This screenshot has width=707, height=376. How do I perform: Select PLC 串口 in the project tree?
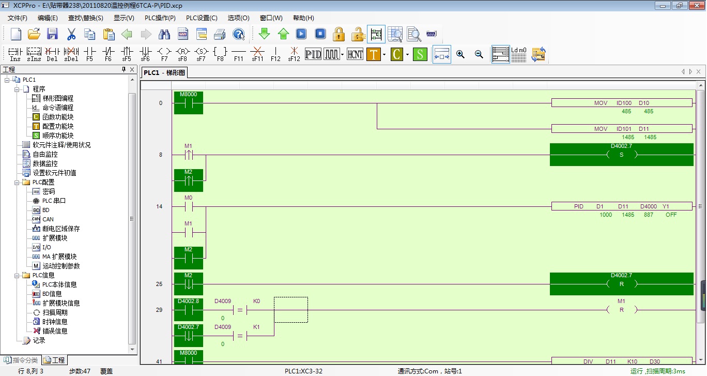[54, 201]
